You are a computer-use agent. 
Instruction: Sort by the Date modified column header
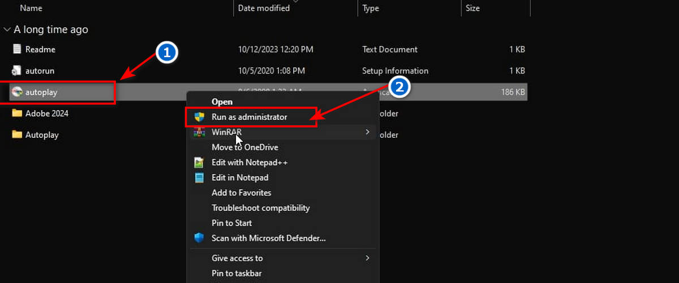(x=264, y=8)
